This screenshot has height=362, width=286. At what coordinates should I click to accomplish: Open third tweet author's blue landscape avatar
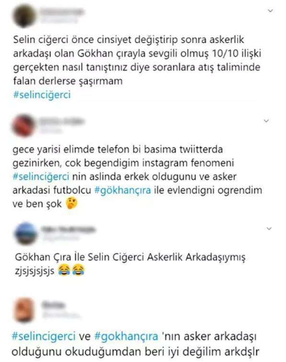point(26,234)
